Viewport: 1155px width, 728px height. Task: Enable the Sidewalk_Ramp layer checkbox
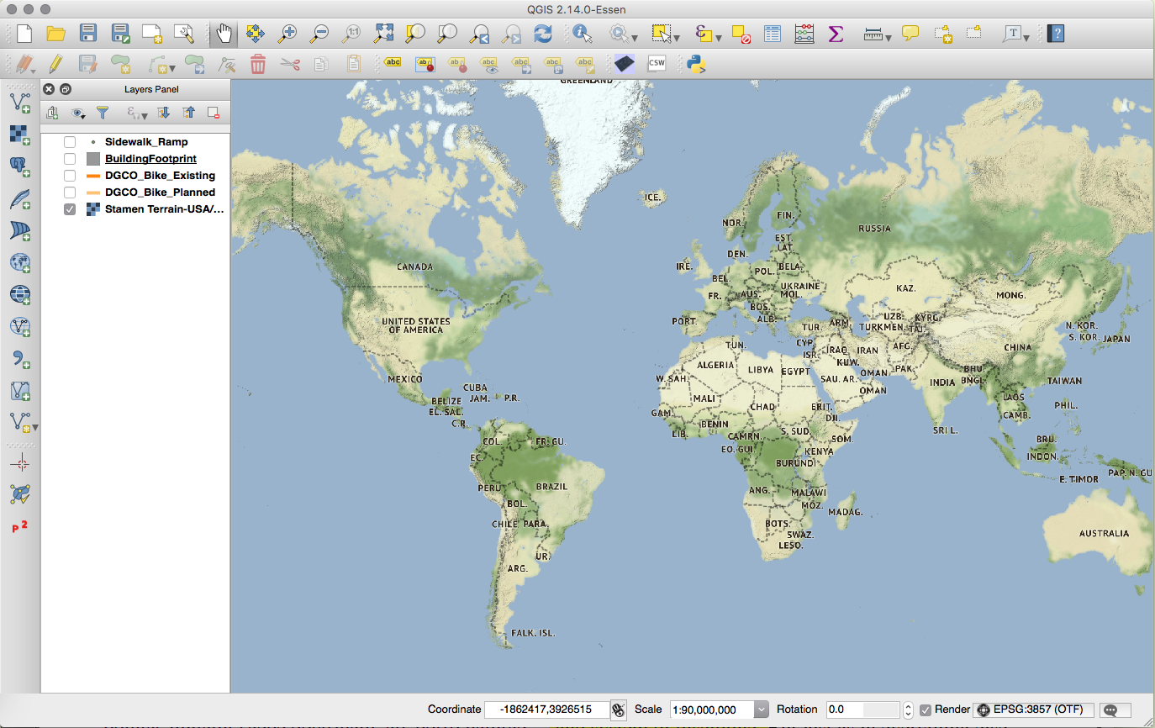coord(70,142)
